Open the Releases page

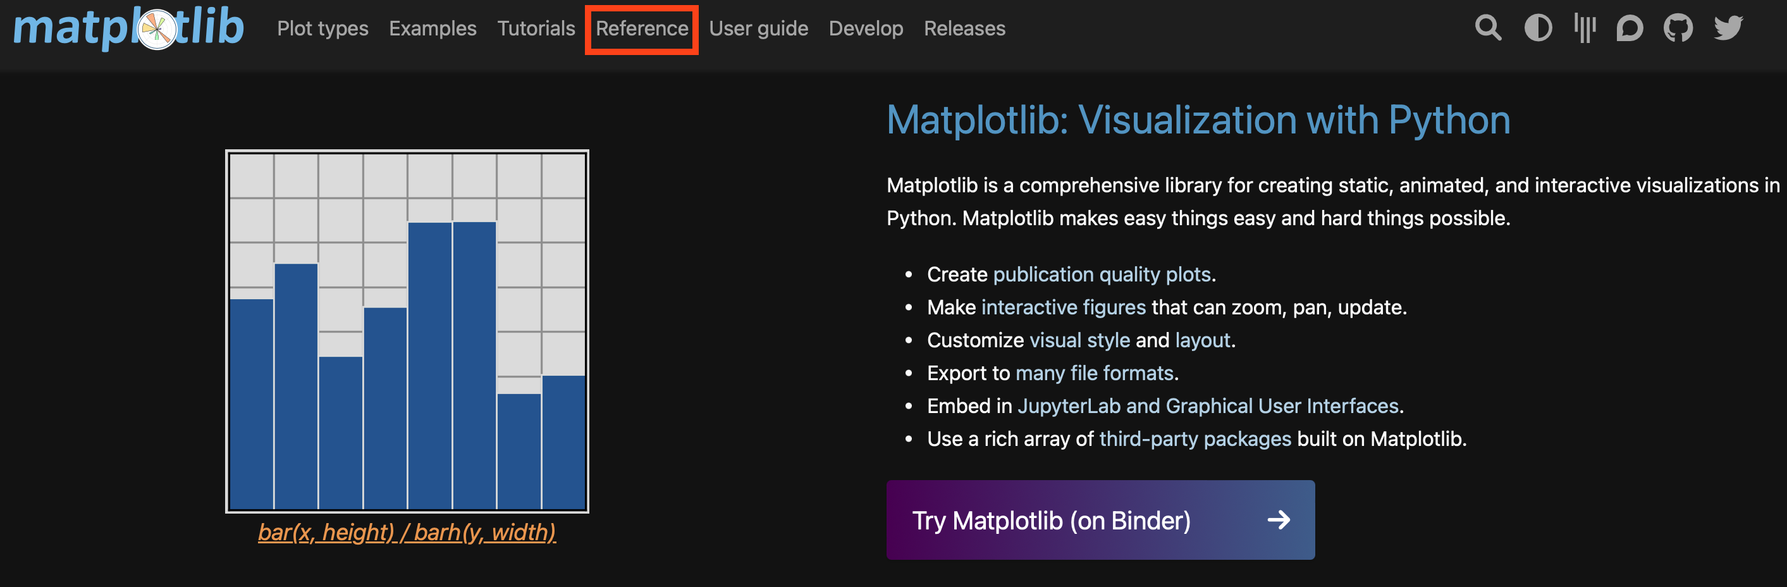point(964,28)
